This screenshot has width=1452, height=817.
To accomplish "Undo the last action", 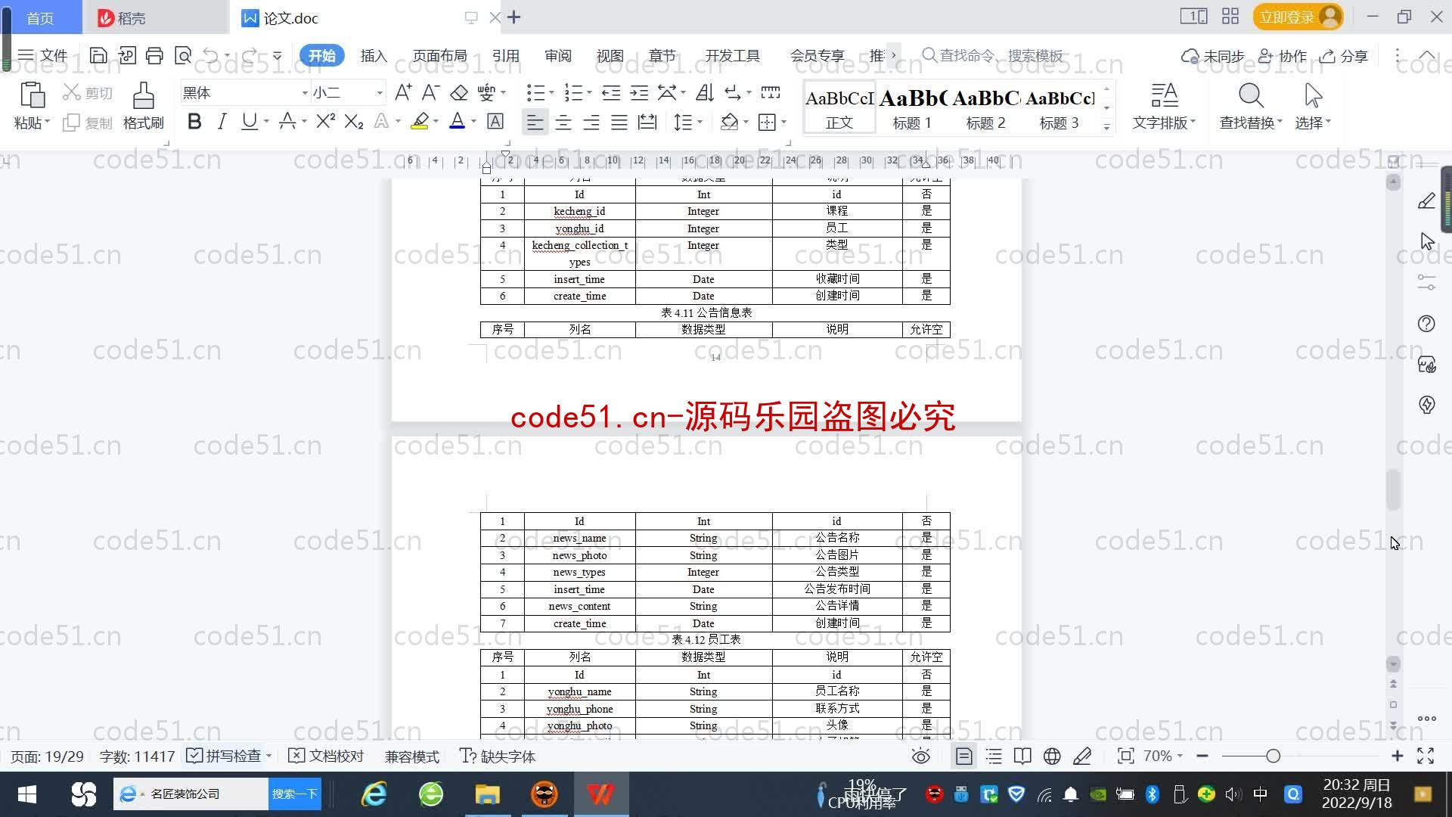I will 211,55.
